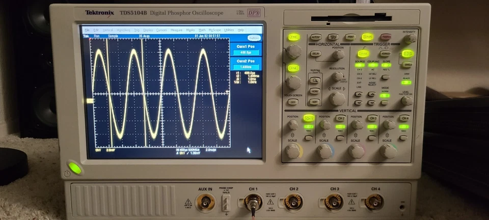Toggle the lower FINE button
489x220 pixels.
[293, 68]
